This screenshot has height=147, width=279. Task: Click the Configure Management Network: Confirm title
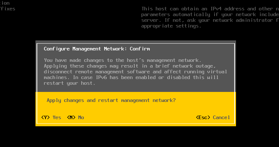97,49
